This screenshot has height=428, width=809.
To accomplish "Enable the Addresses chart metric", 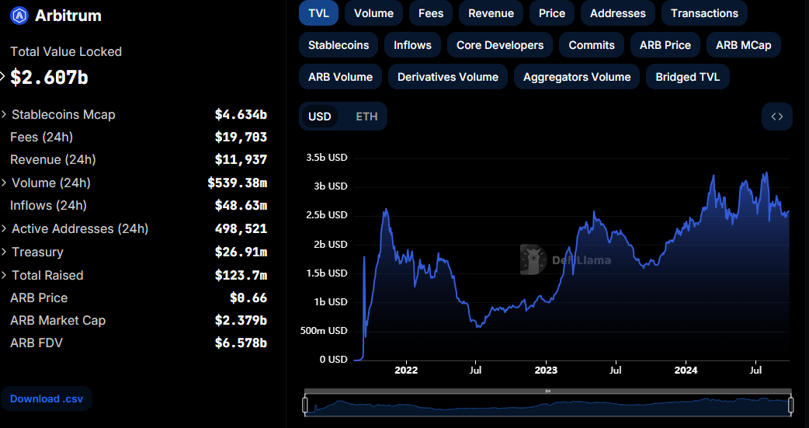I will tap(617, 13).
